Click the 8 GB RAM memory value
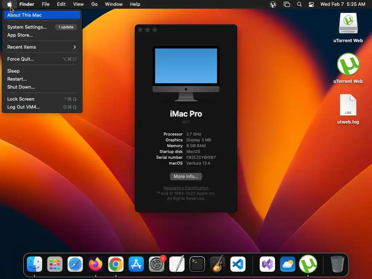372x279 pixels. click(x=196, y=146)
